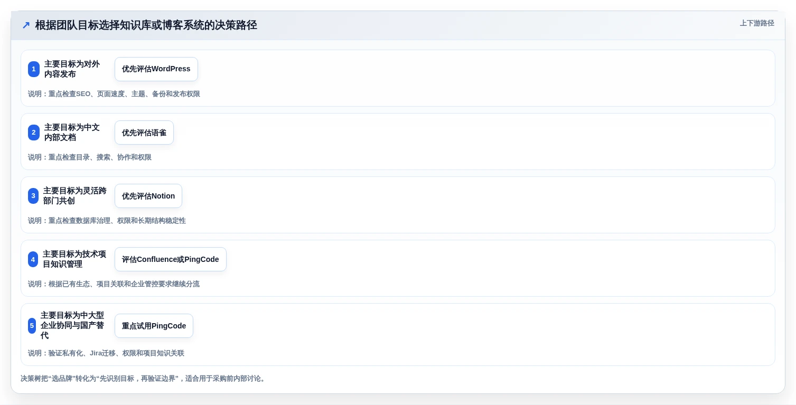This screenshot has height=405, width=796.
Task: Click the note about 私有化 and Jira迁移
Action: point(106,353)
